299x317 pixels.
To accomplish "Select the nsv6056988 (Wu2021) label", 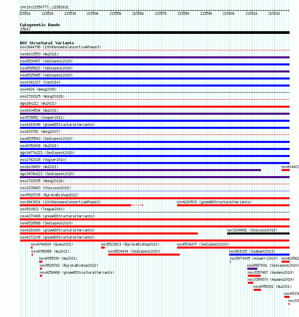I will [x=50, y=251].
